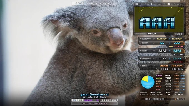Click the SLOW total 0196
The height and width of the screenshot is (106, 189).
168,95
